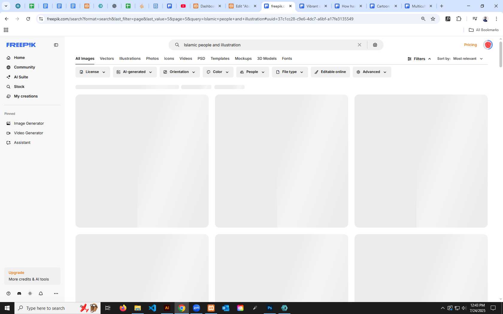Open the font extension icon in Chrome toolbar

pyautogui.click(x=448, y=19)
